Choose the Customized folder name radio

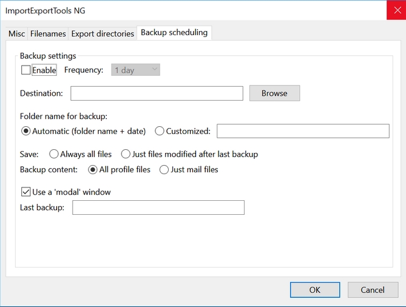(x=160, y=131)
